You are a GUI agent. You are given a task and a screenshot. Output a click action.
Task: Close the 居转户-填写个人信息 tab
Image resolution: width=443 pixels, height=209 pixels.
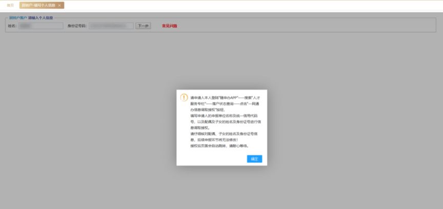coord(59,5)
